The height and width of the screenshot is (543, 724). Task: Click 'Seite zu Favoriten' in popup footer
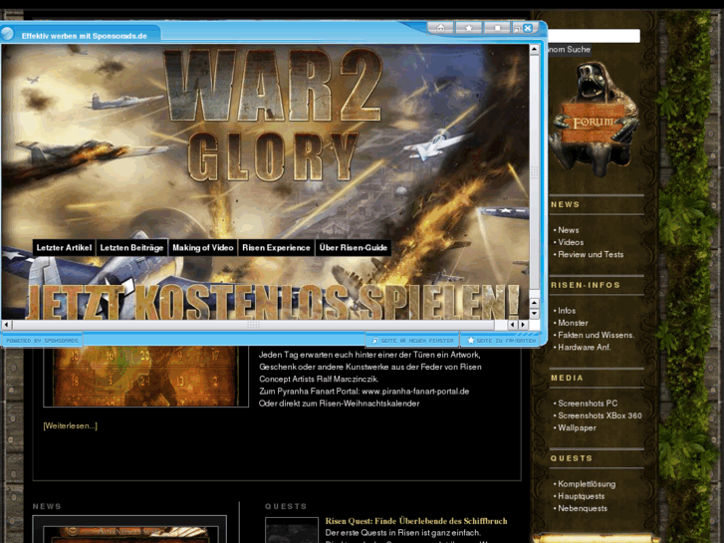click(x=502, y=341)
